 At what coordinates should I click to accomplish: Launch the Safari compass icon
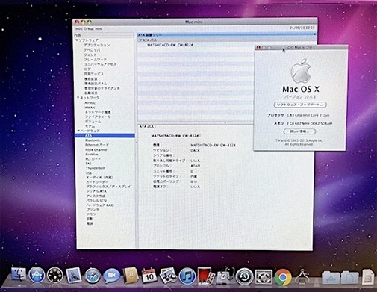click(93, 276)
